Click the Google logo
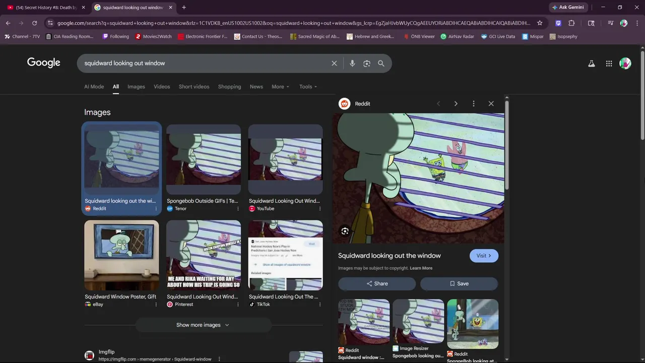The image size is (645, 363). click(x=44, y=63)
